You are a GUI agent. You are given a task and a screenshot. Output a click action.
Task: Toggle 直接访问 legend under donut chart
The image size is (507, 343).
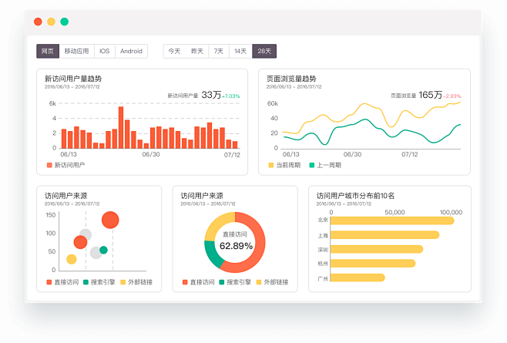pos(199,282)
